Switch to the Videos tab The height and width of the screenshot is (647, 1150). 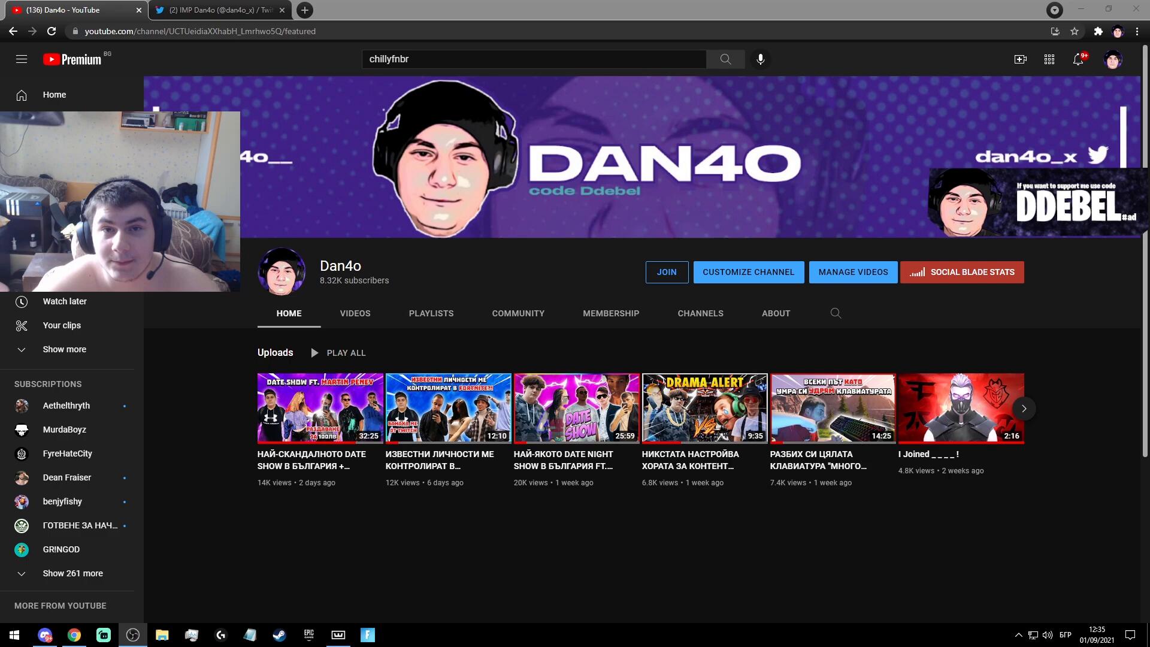pos(355,313)
